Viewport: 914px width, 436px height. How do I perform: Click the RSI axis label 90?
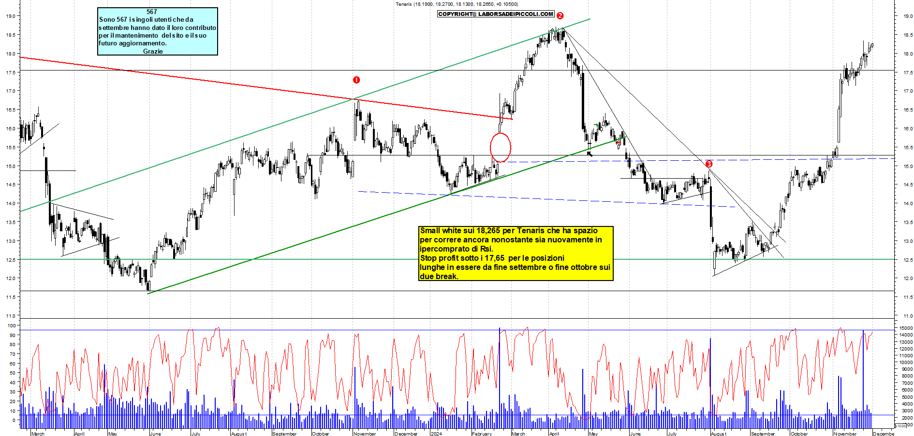(x=12, y=335)
